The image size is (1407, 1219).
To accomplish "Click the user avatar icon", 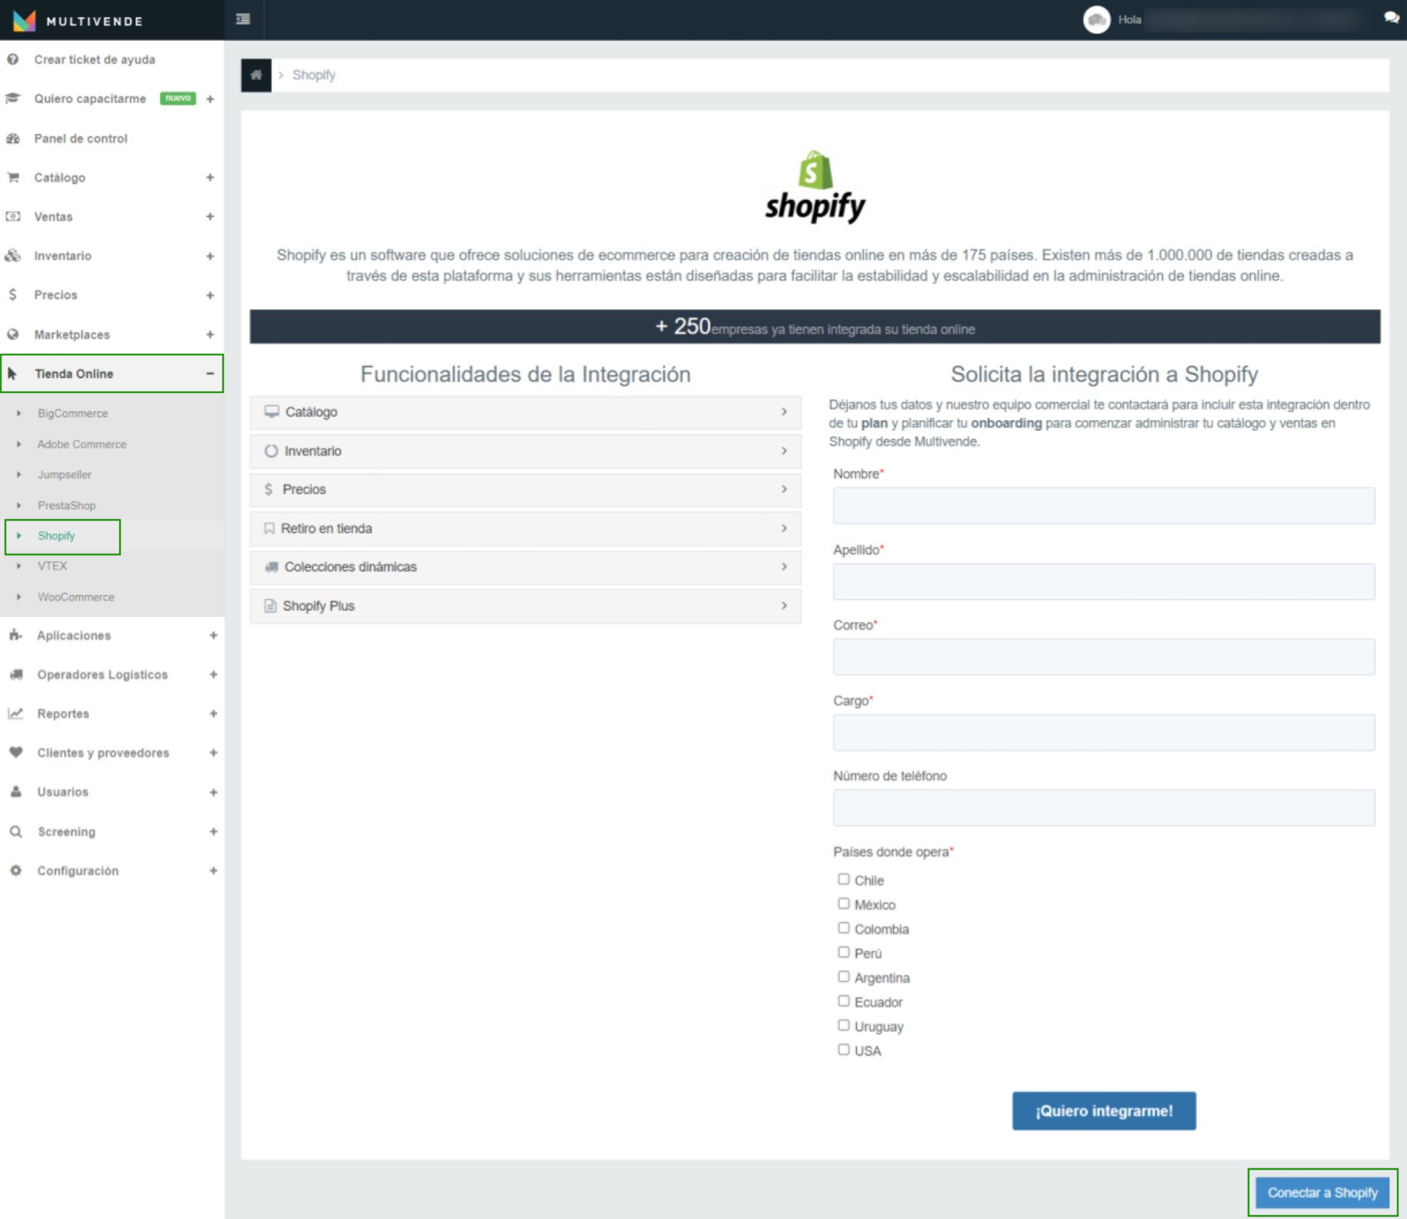I will pyautogui.click(x=1096, y=20).
